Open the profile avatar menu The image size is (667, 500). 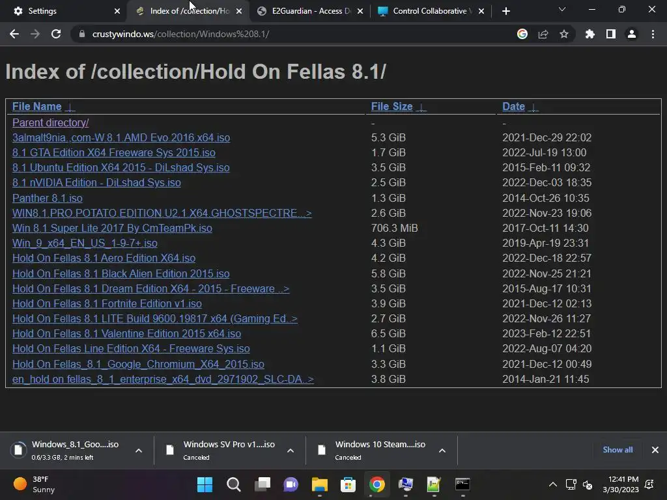pos(632,34)
